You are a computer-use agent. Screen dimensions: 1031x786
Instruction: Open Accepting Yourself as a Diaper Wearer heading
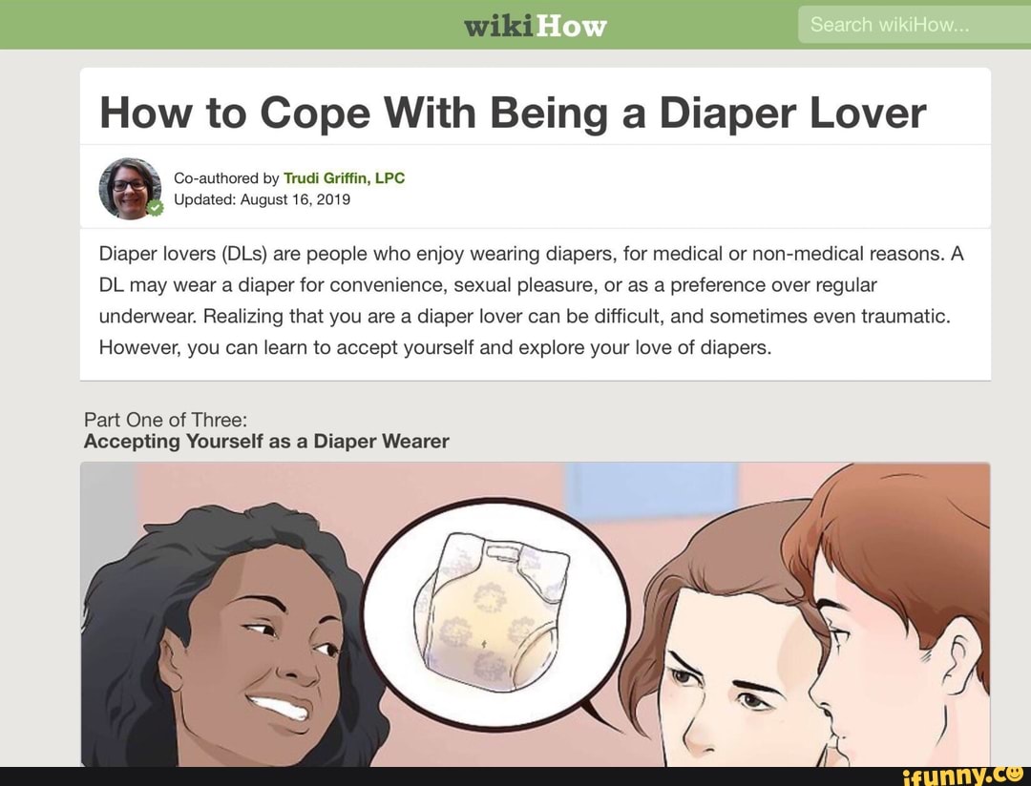pyautogui.click(x=266, y=441)
